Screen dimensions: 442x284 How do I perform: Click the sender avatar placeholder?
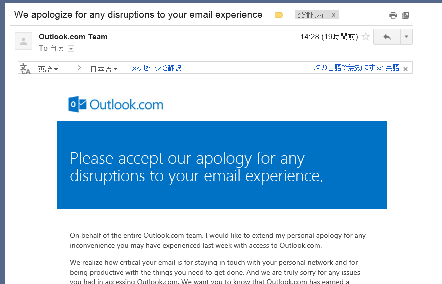click(x=23, y=41)
